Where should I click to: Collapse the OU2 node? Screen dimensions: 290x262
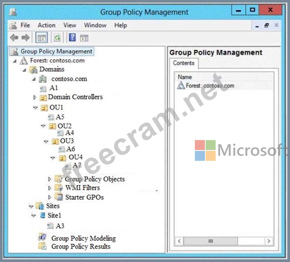(43, 126)
